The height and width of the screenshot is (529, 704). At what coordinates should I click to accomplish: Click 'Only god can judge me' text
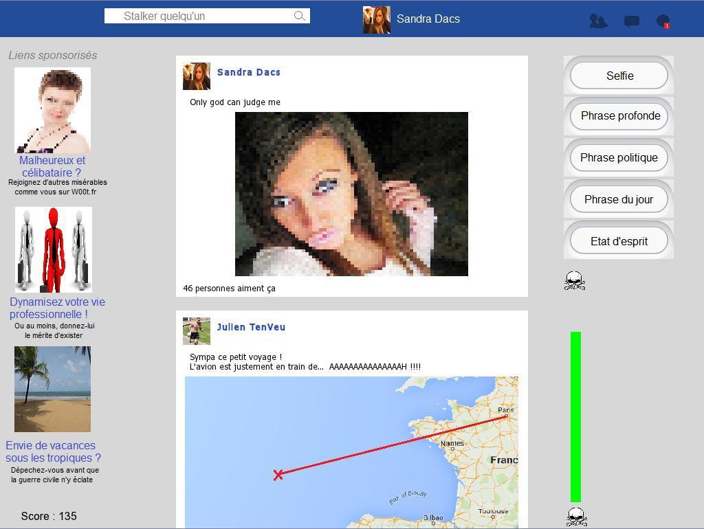point(235,102)
